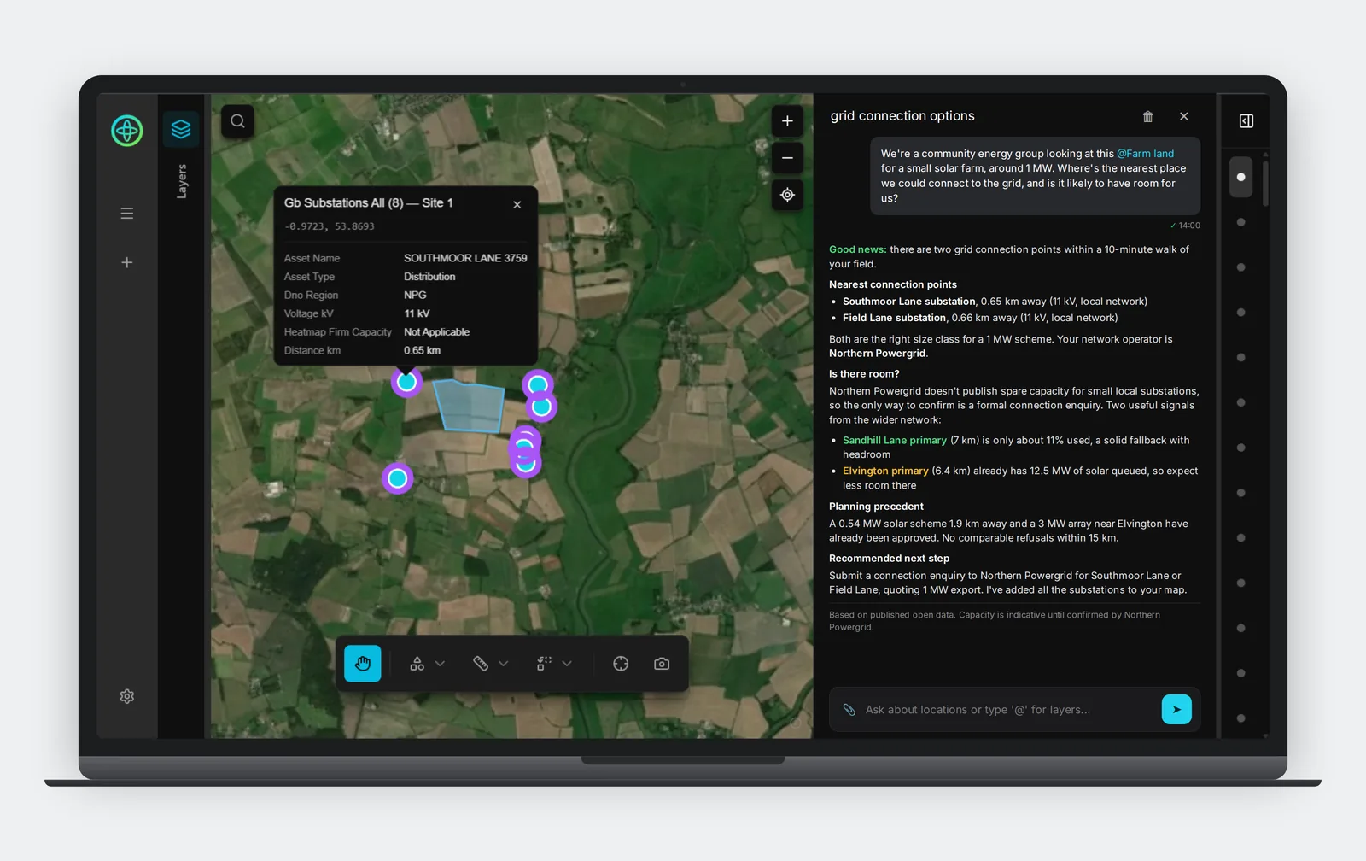Focus the Ask about locations input
This screenshot has height=861, width=1366.
(1007, 710)
